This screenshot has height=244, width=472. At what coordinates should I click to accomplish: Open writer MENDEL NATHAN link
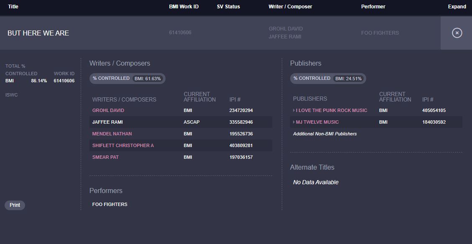click(112, 134)
